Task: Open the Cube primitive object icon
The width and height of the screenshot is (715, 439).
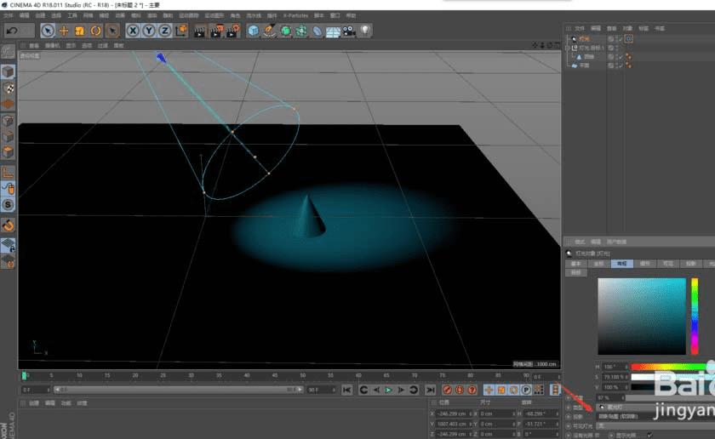Action: (253, 31)
